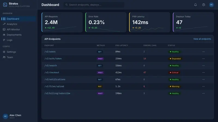Click the Dashboard grid icon in sidebar
This screenshot has width=218, height=122.
(x=4, y=19)
